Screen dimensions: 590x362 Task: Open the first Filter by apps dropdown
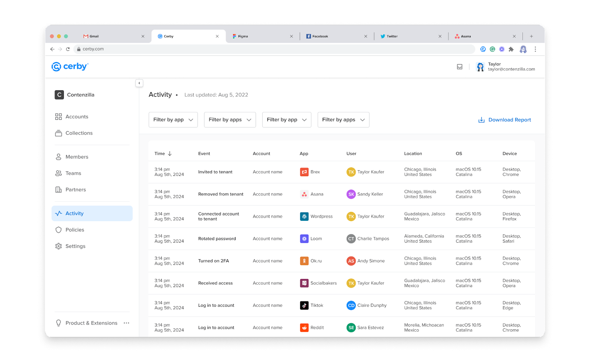click(230, 120)
